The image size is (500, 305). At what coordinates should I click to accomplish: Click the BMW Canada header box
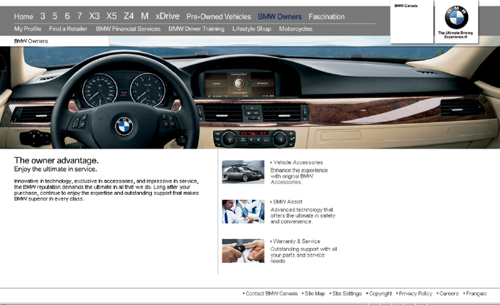pos(412,22)
